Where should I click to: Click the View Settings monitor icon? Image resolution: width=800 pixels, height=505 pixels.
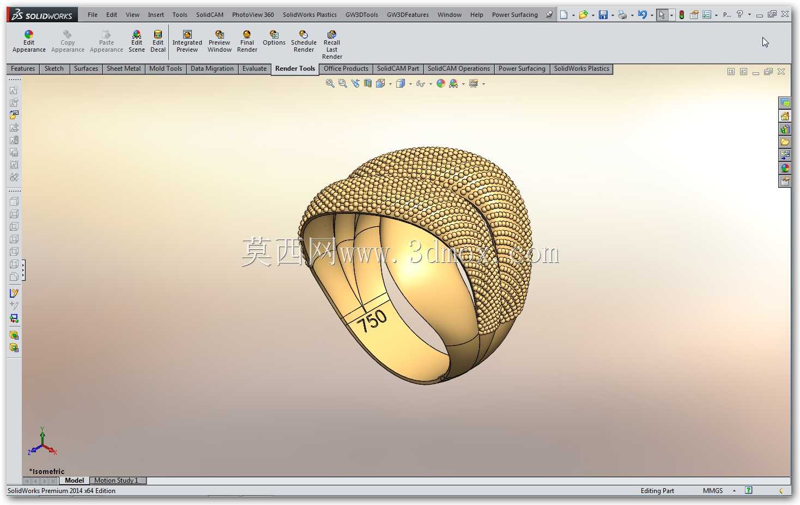pyautogui.click(x=474, y=83)
